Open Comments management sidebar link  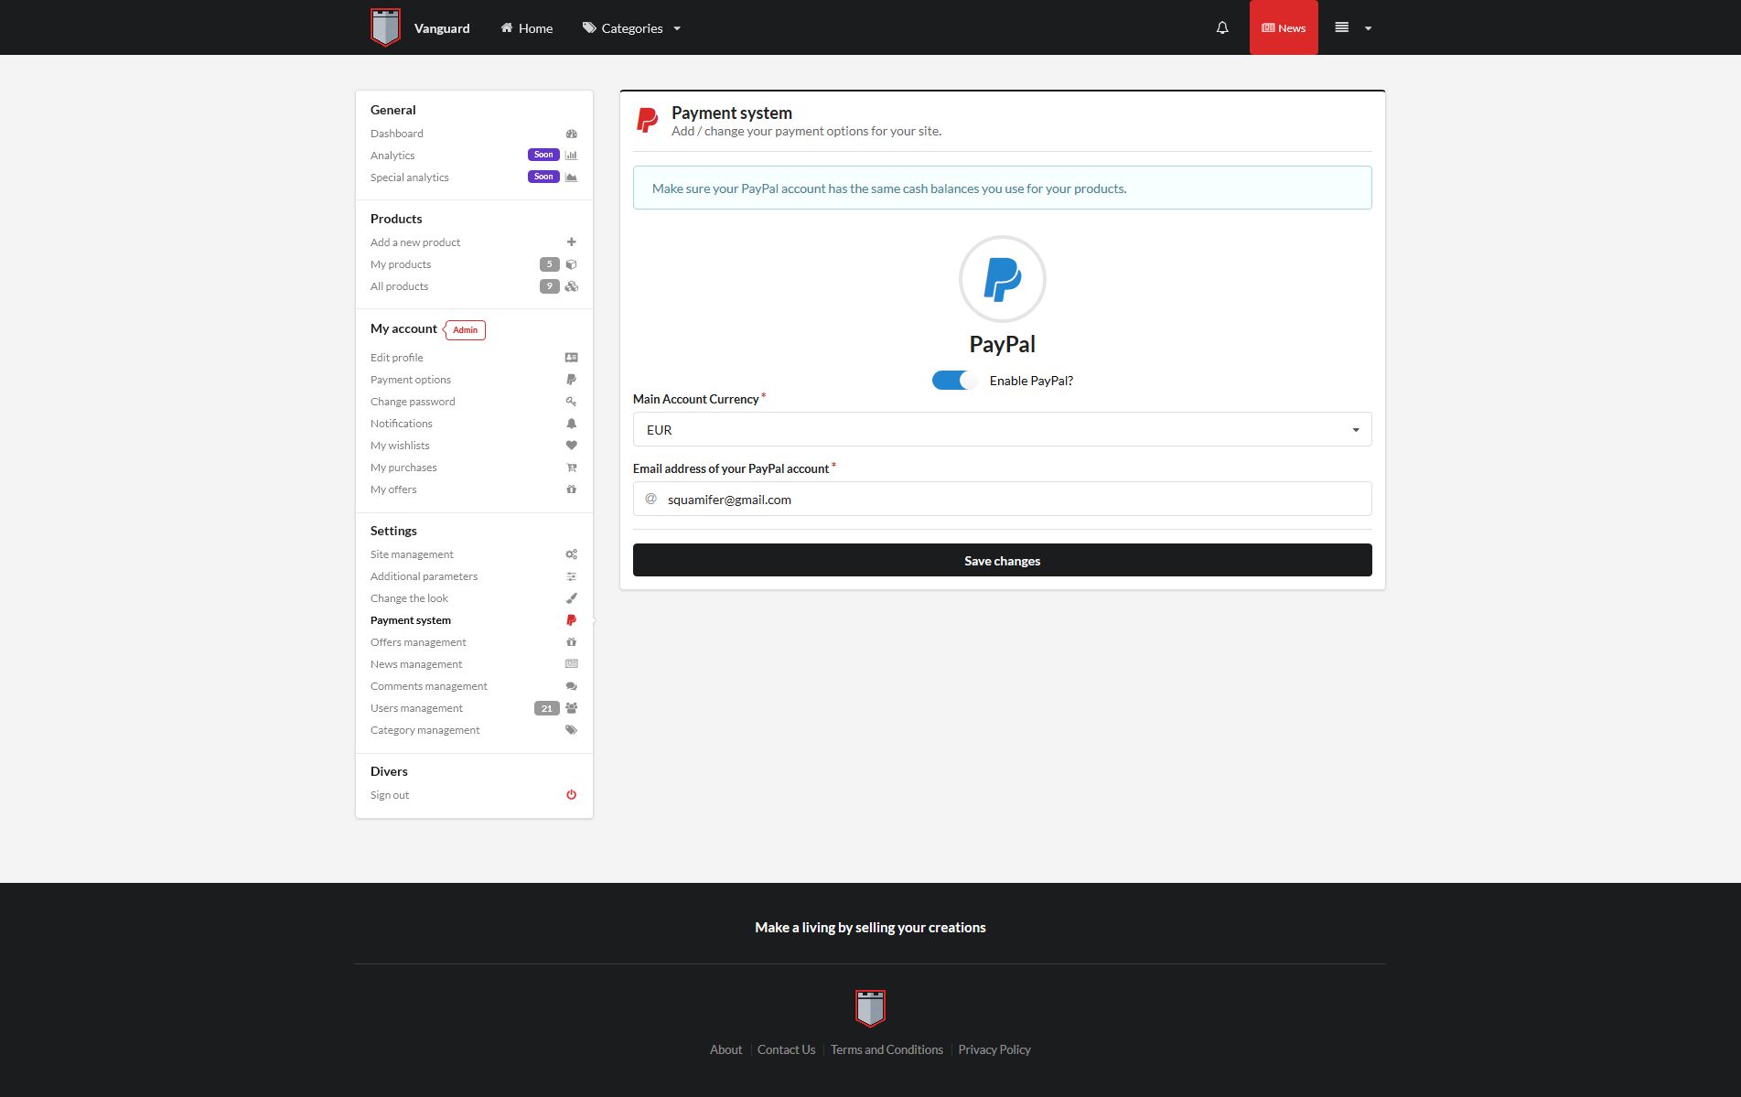(x=429, y=686)
